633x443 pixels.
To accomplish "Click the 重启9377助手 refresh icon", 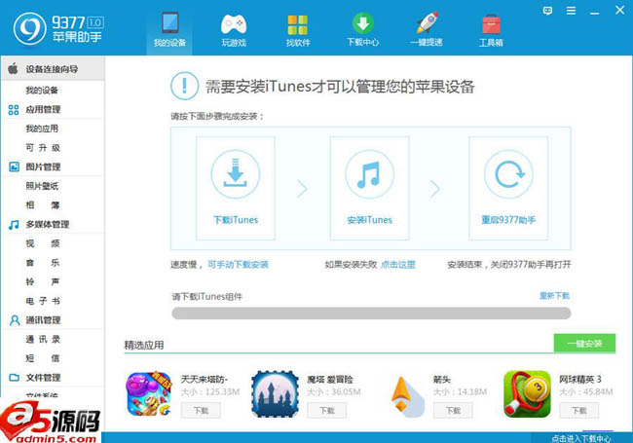I will coord(508,174).
